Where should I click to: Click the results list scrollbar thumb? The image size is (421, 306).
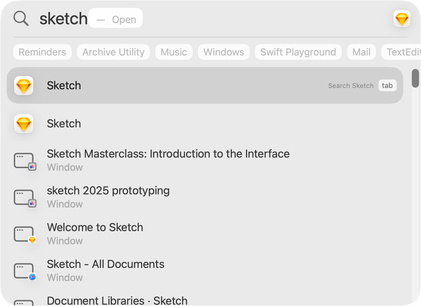[x=415, y=78]
